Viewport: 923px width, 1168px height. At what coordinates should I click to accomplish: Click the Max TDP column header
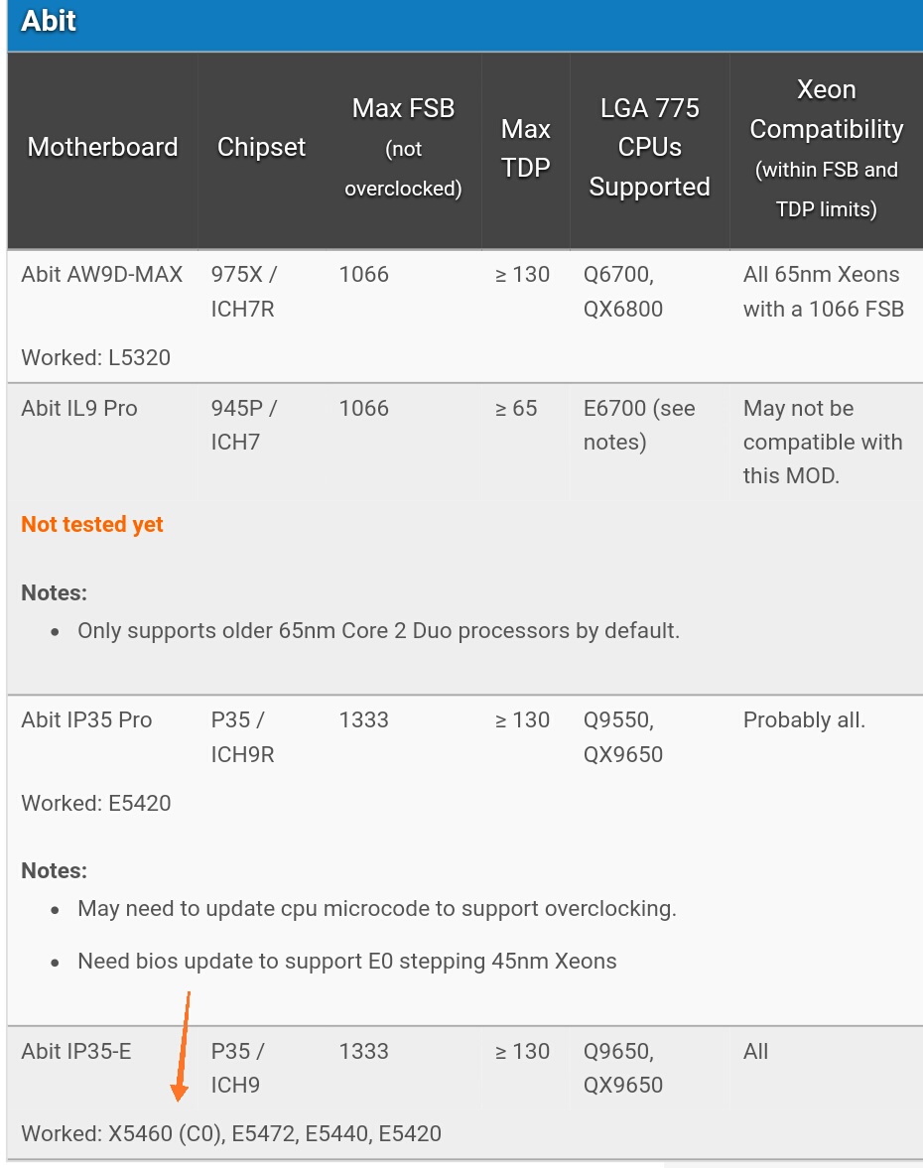(525, 148)
